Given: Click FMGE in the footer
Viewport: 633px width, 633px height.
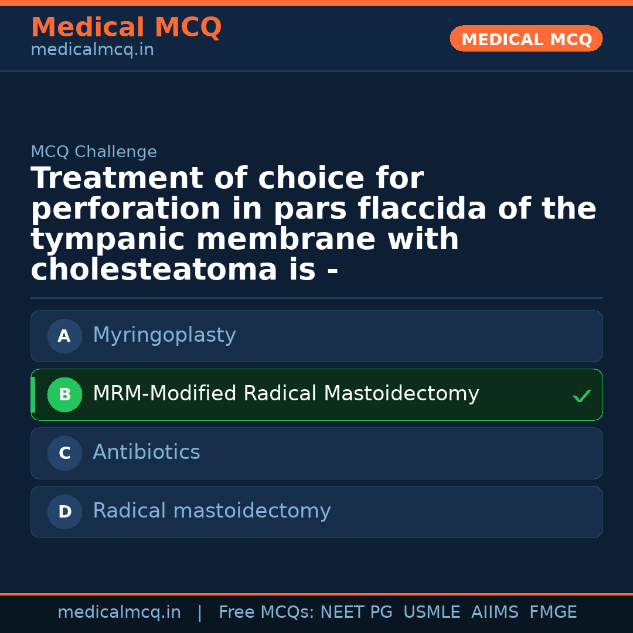Looking at the screenshot, I should point(553,612).
